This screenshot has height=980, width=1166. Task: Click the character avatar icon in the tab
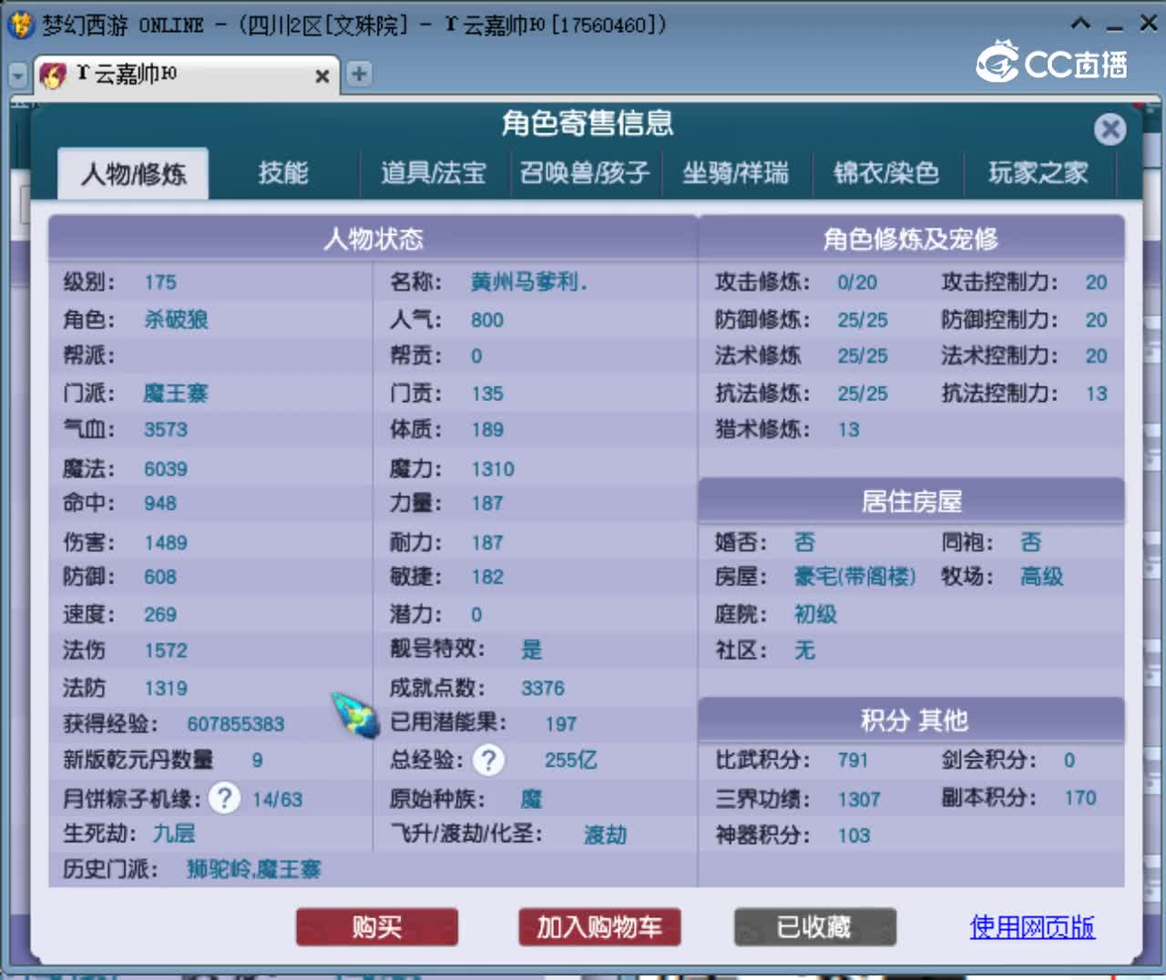(x=54, y=75)
